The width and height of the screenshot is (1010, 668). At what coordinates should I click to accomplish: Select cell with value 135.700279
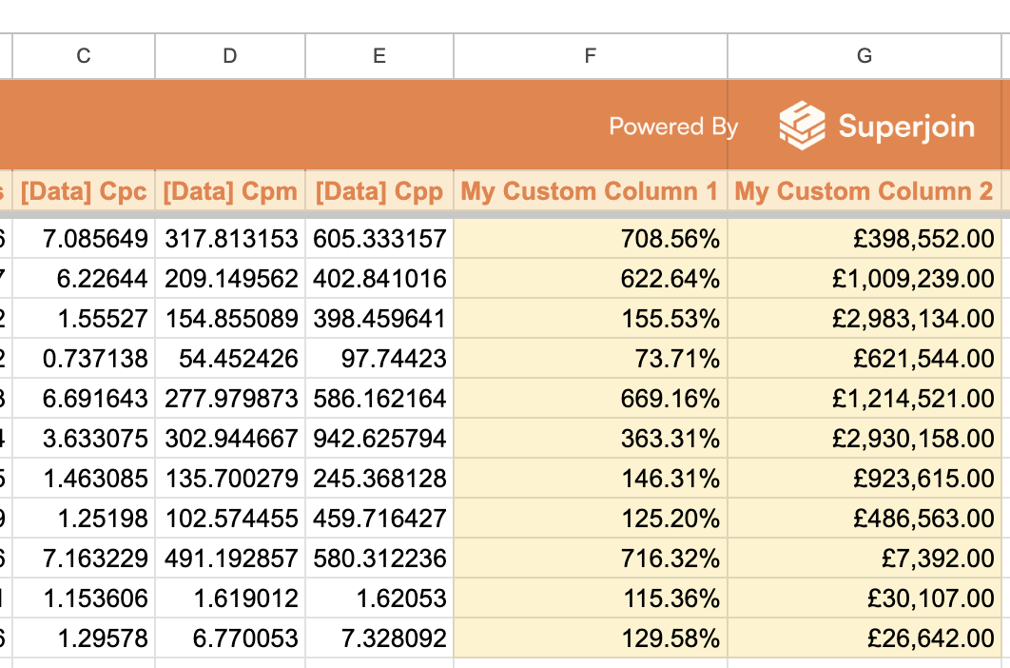coord(230,479)
